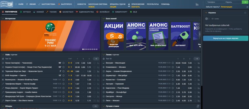Click info icon for Пусан Сангму match
Screen dimensions: 249x109
pyautogui.click(x=64, y=63)
